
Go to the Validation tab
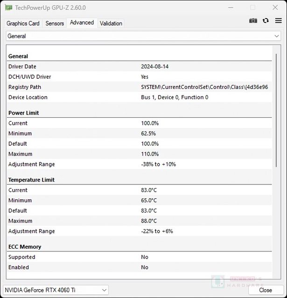pos(111,23)
